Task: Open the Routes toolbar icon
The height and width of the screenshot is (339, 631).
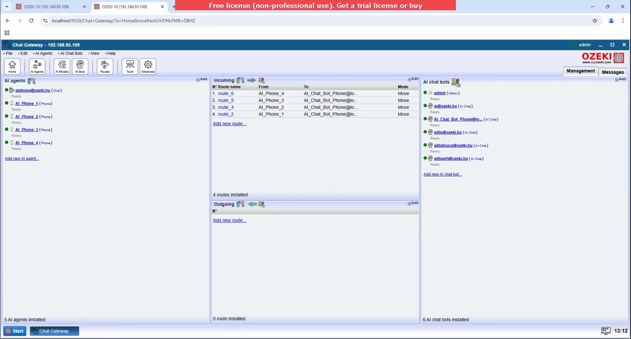Action: [105, 66]
